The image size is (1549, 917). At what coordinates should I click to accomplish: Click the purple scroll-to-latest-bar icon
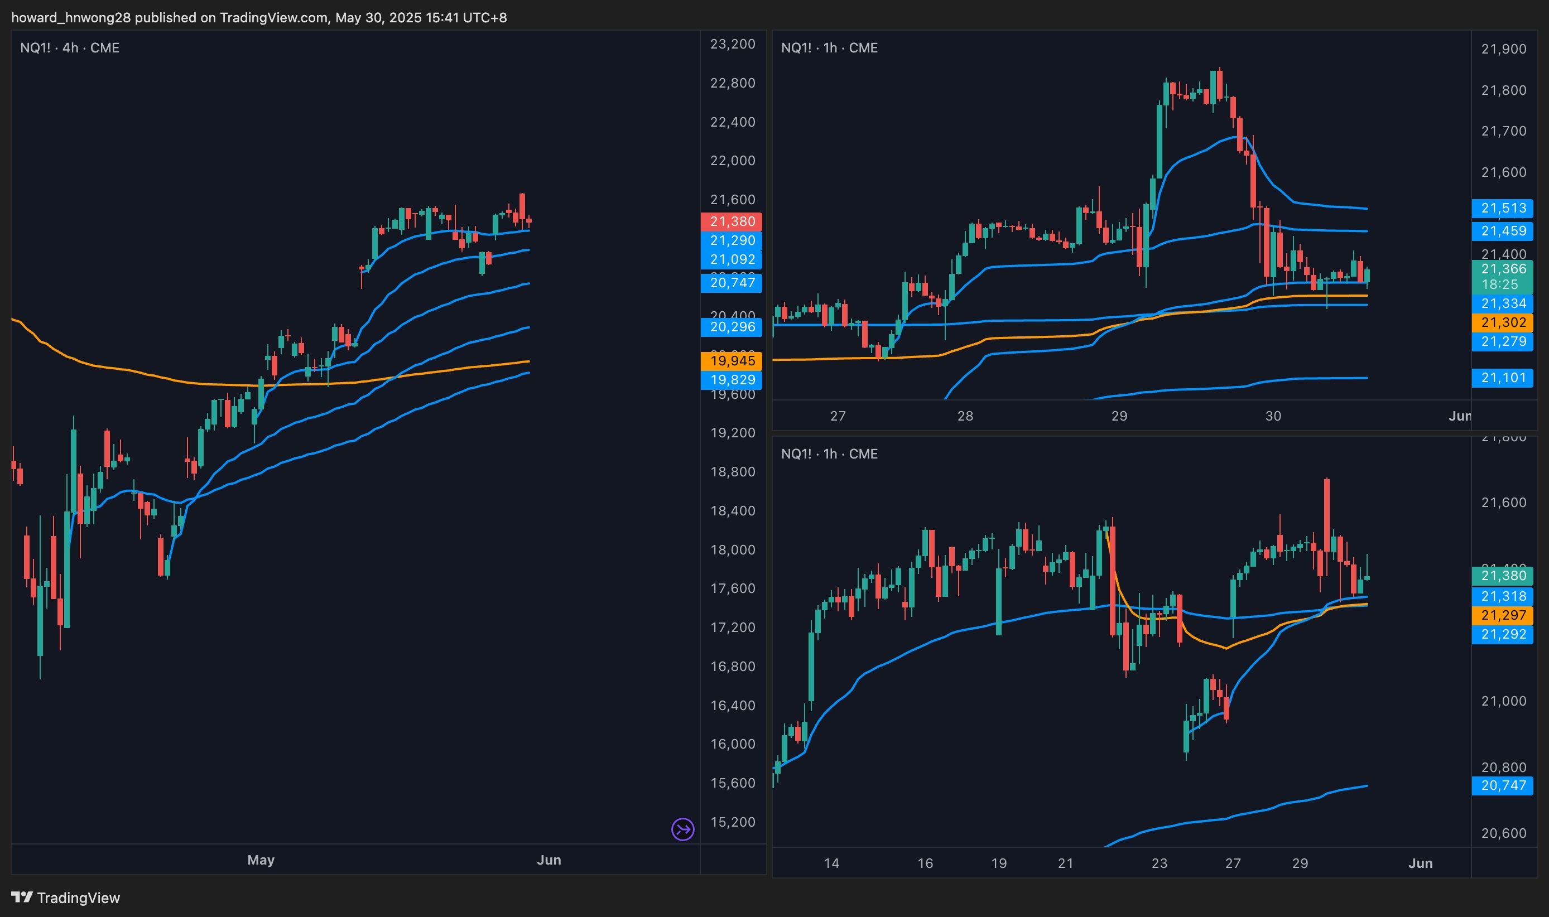[x=682, y=829]
